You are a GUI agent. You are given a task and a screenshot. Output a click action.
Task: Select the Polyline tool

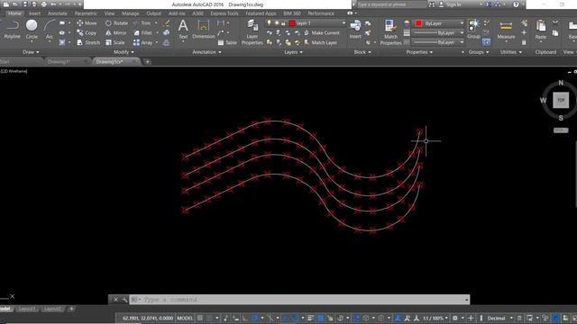click(x=12, y=29)
